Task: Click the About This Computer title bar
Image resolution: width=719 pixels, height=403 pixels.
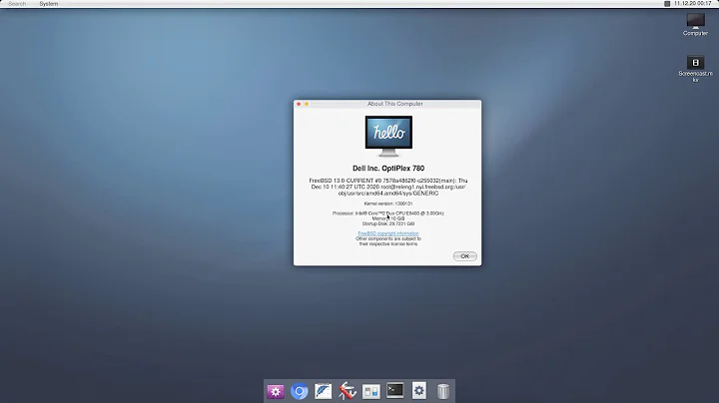Action: click(x=387, y=104)
